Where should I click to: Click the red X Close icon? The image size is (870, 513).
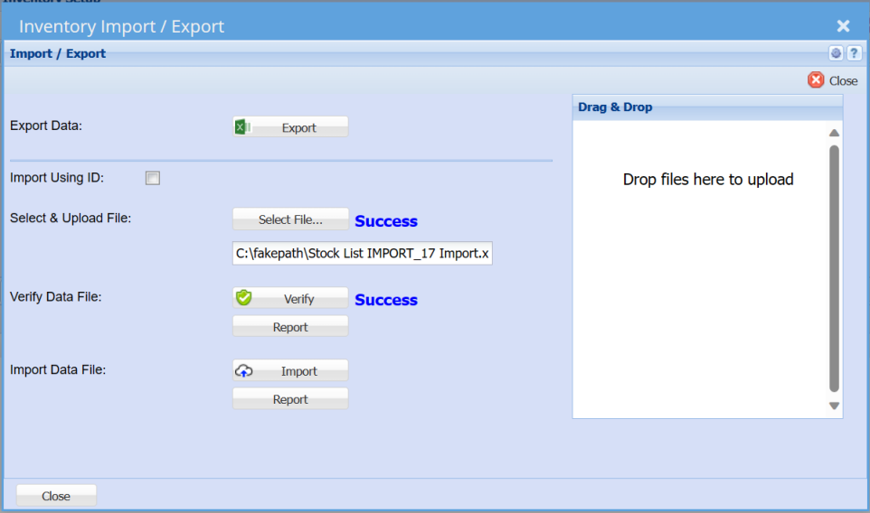pyautogui.click(x=816, y=80)
